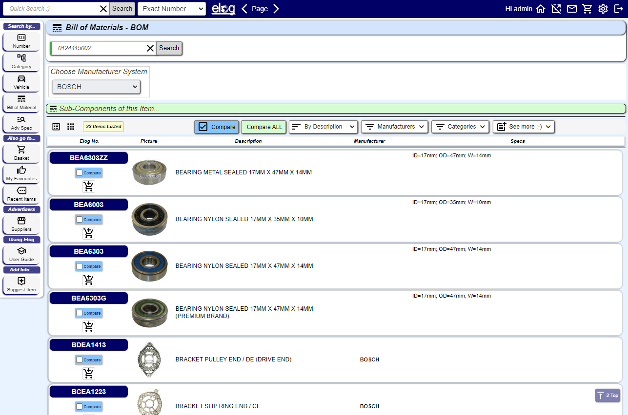Check Compare box for BDEA1413

(80, 360)
